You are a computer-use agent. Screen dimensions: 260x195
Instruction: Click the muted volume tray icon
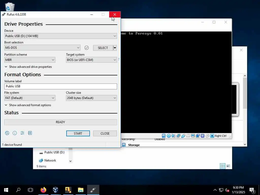click(x=227, y=190)
